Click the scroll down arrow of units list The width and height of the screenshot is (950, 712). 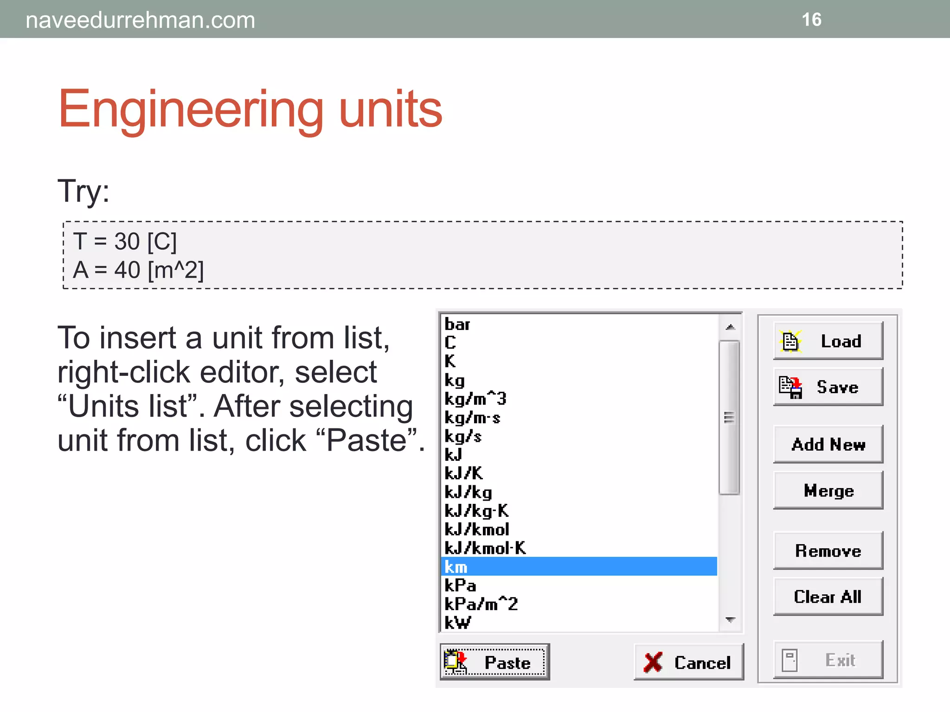pos(730,620)
